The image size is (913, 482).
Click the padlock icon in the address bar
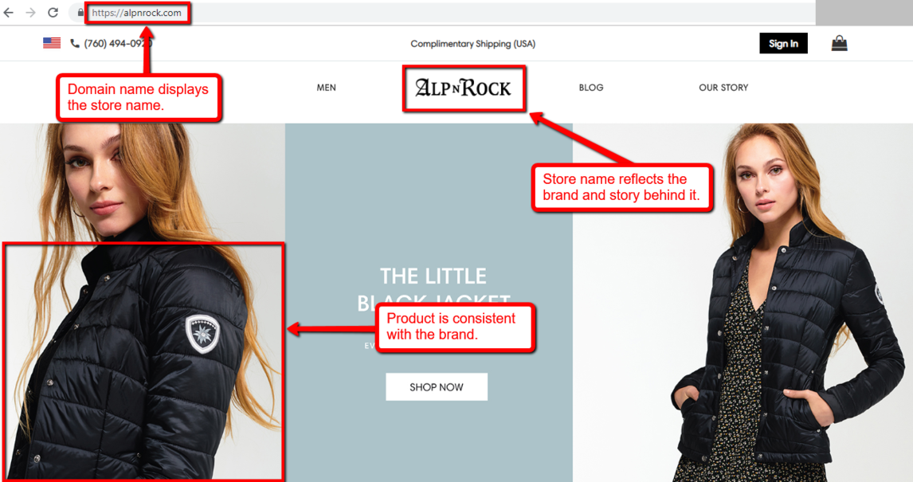click(80, 12)
